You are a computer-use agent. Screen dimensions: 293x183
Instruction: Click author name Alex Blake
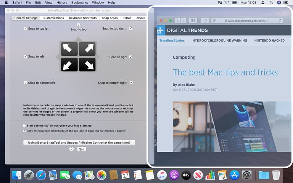(186, 85)
